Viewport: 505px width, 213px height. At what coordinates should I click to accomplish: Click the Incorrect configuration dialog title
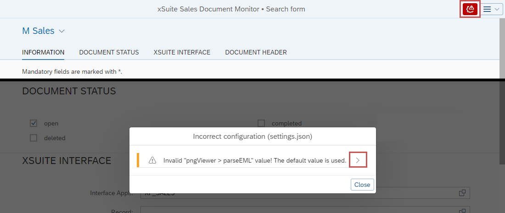[x=252, y=136]
